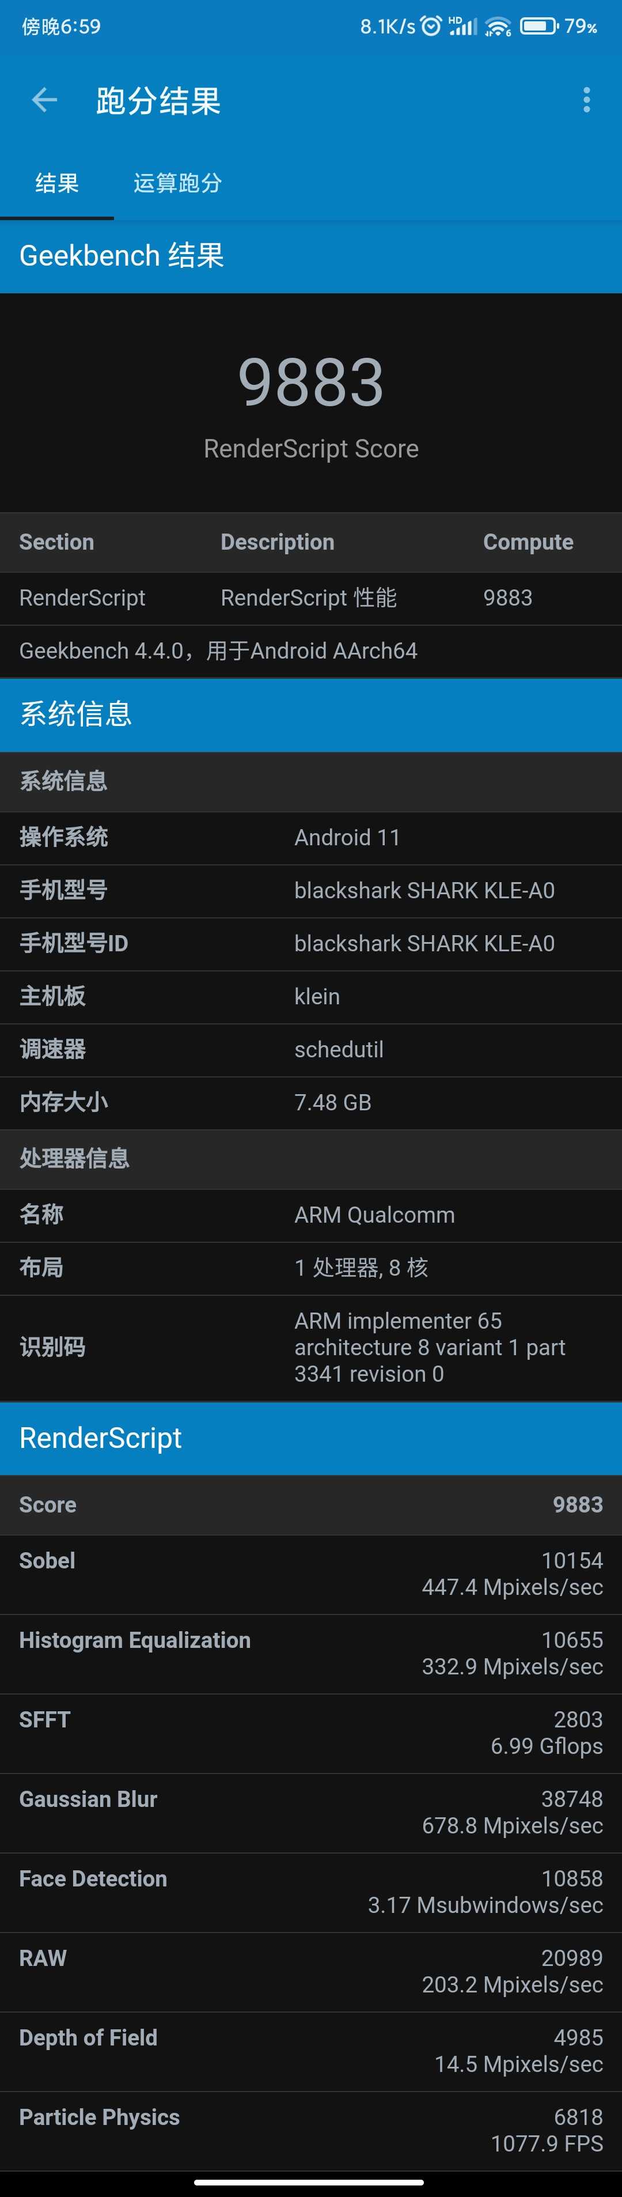Tap the Gaussian Blur result row
622x2197 pixels.
[x=311, y=1812]
